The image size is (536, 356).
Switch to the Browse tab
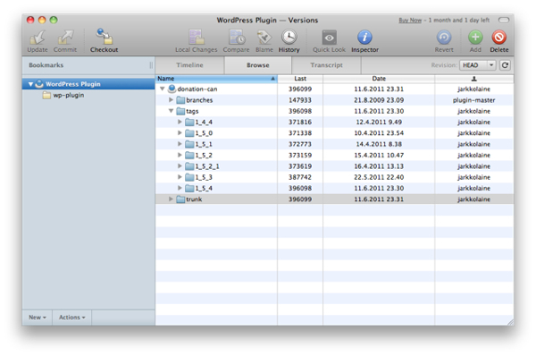click(258, 65)
